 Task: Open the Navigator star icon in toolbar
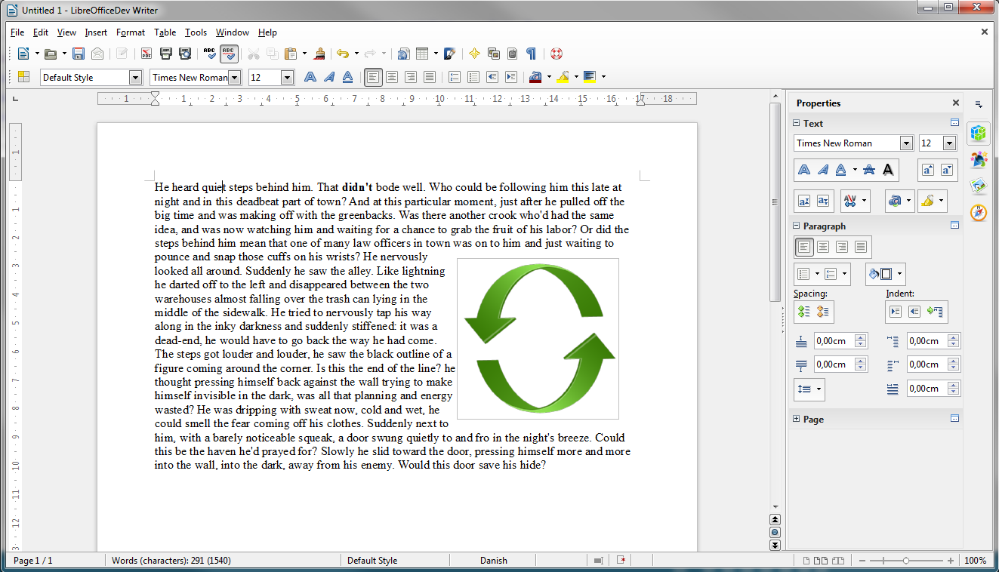click(x=475, y=54)
